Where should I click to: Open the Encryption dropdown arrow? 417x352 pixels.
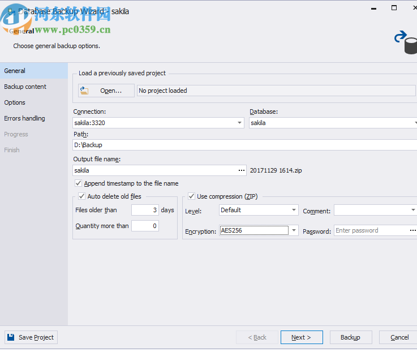[x=294, y=230]
